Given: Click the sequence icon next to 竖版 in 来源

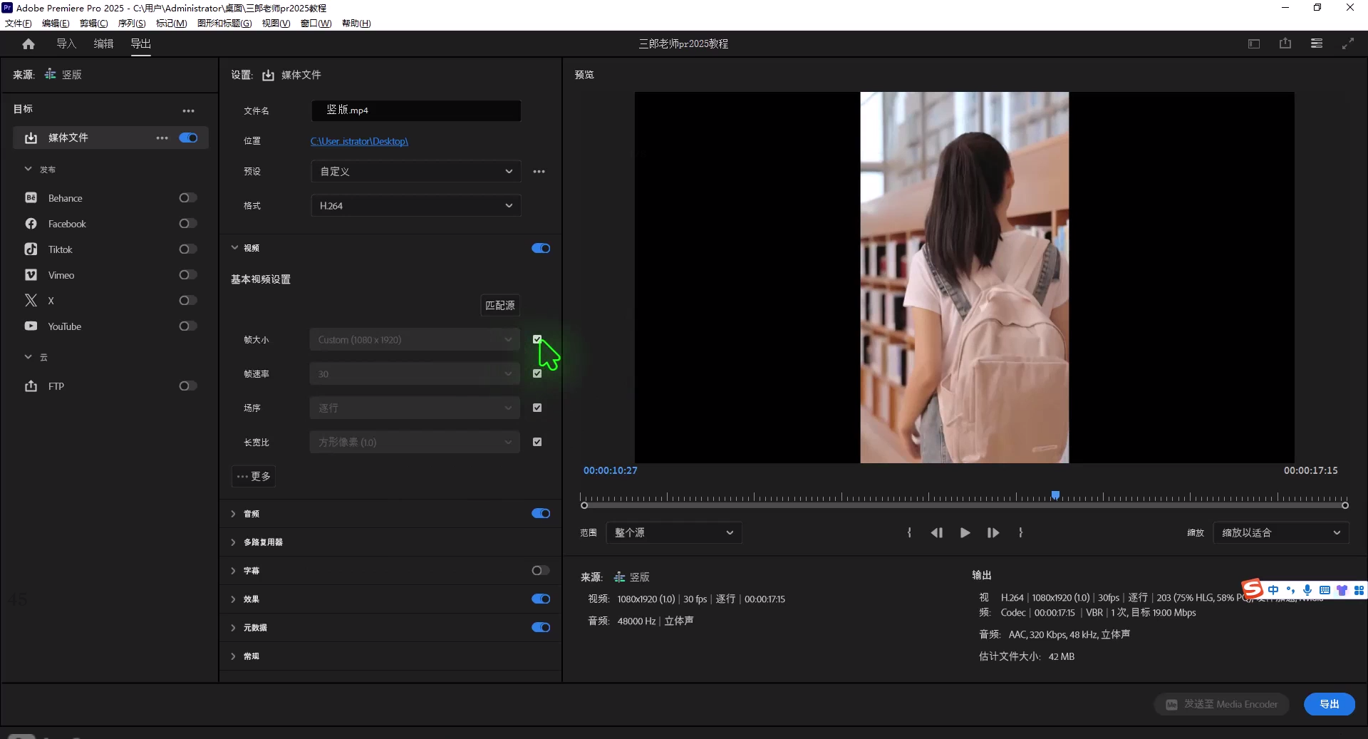Looking at the screenshot, I should (x=50, y=74).
